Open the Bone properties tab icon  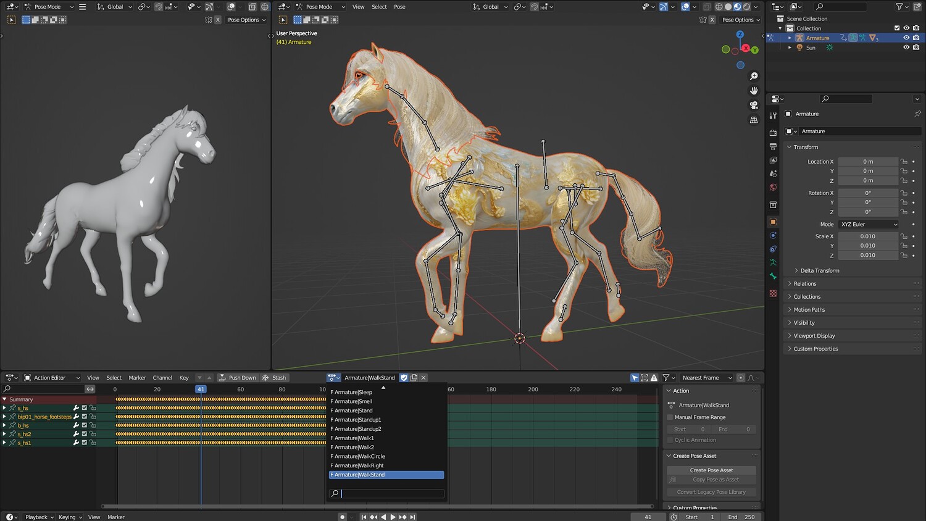(x=773, y=276)
